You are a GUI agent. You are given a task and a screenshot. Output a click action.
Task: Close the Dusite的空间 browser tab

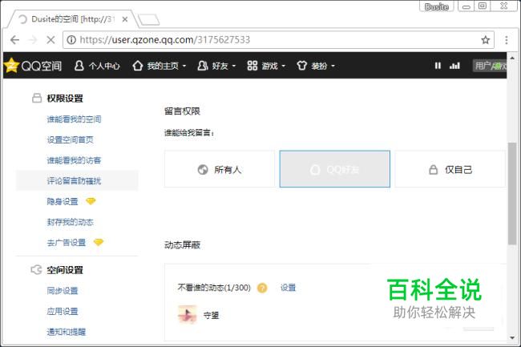[125, 19]
